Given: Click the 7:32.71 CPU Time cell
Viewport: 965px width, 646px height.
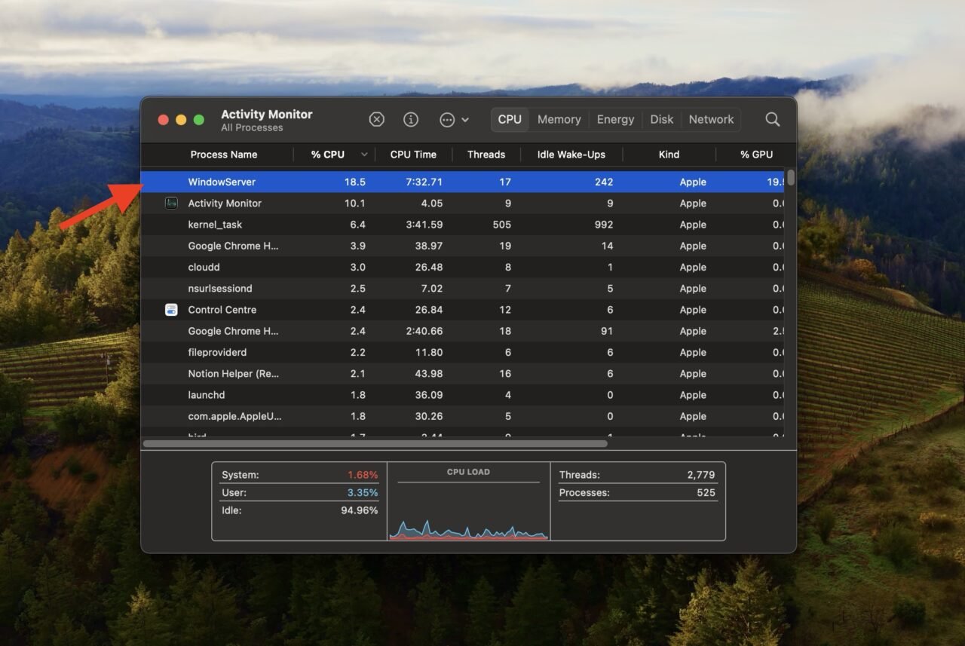Looking at the screenshot, I should coord(423,182).
